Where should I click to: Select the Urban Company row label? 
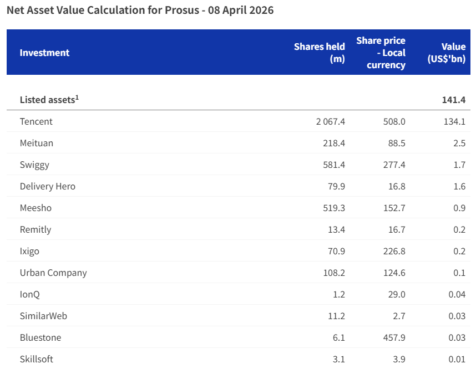[x=53, y=273]
